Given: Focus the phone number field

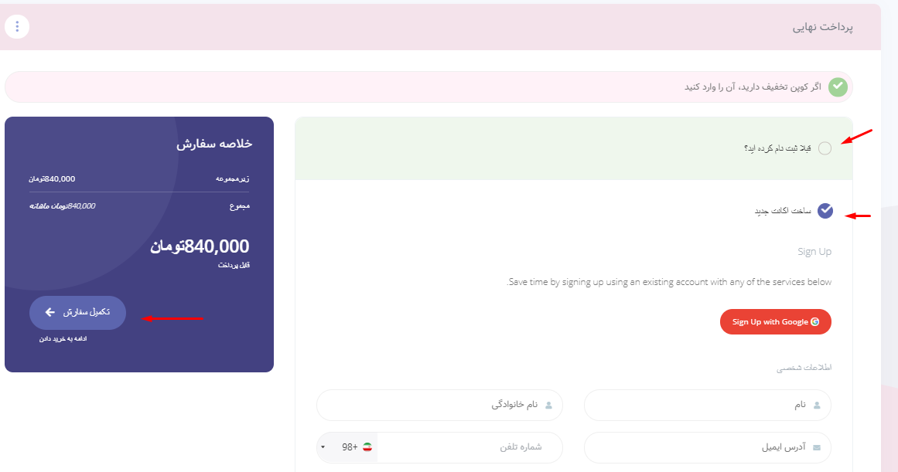Looking at the screenshot, I should point(469,447).
